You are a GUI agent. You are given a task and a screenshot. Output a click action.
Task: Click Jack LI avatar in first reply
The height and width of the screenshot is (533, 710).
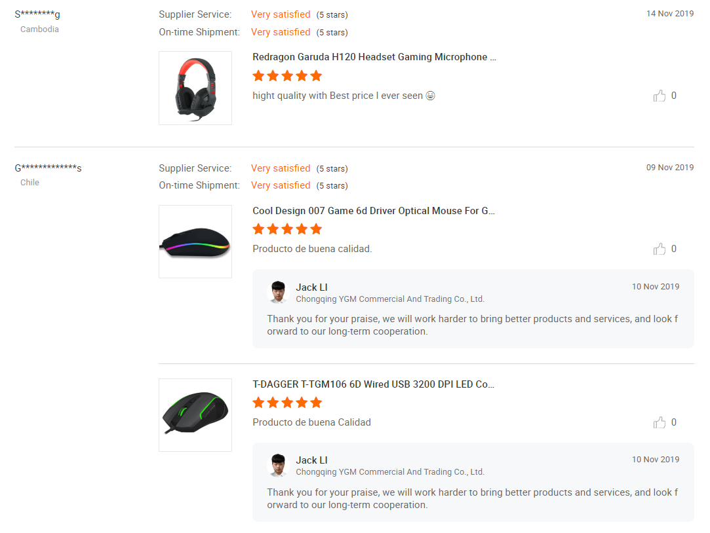279,292
